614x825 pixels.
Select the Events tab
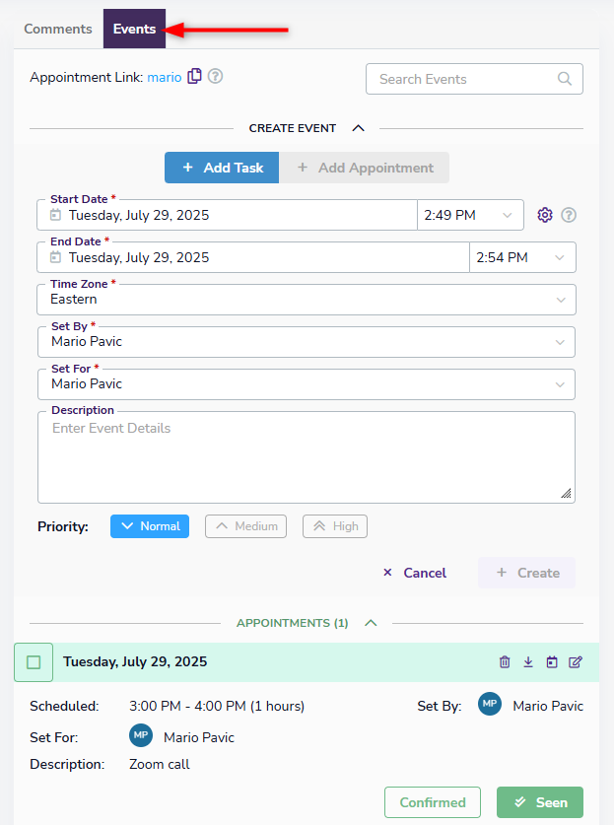[x=134, y=29]
